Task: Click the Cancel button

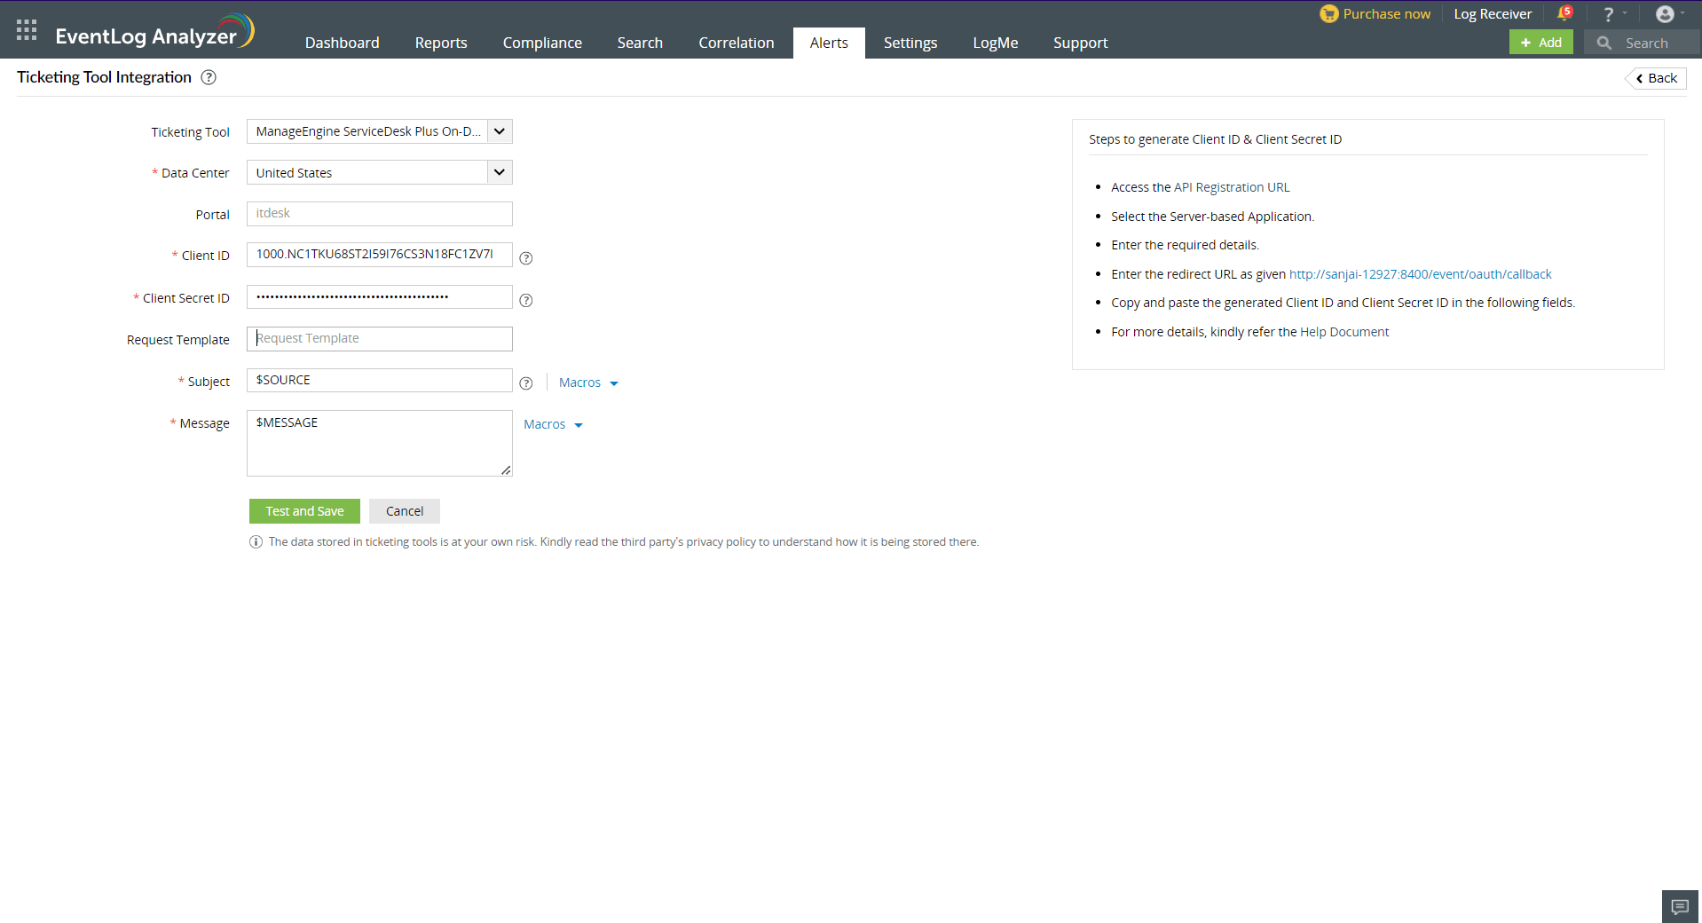Action: tap(405, 511)
